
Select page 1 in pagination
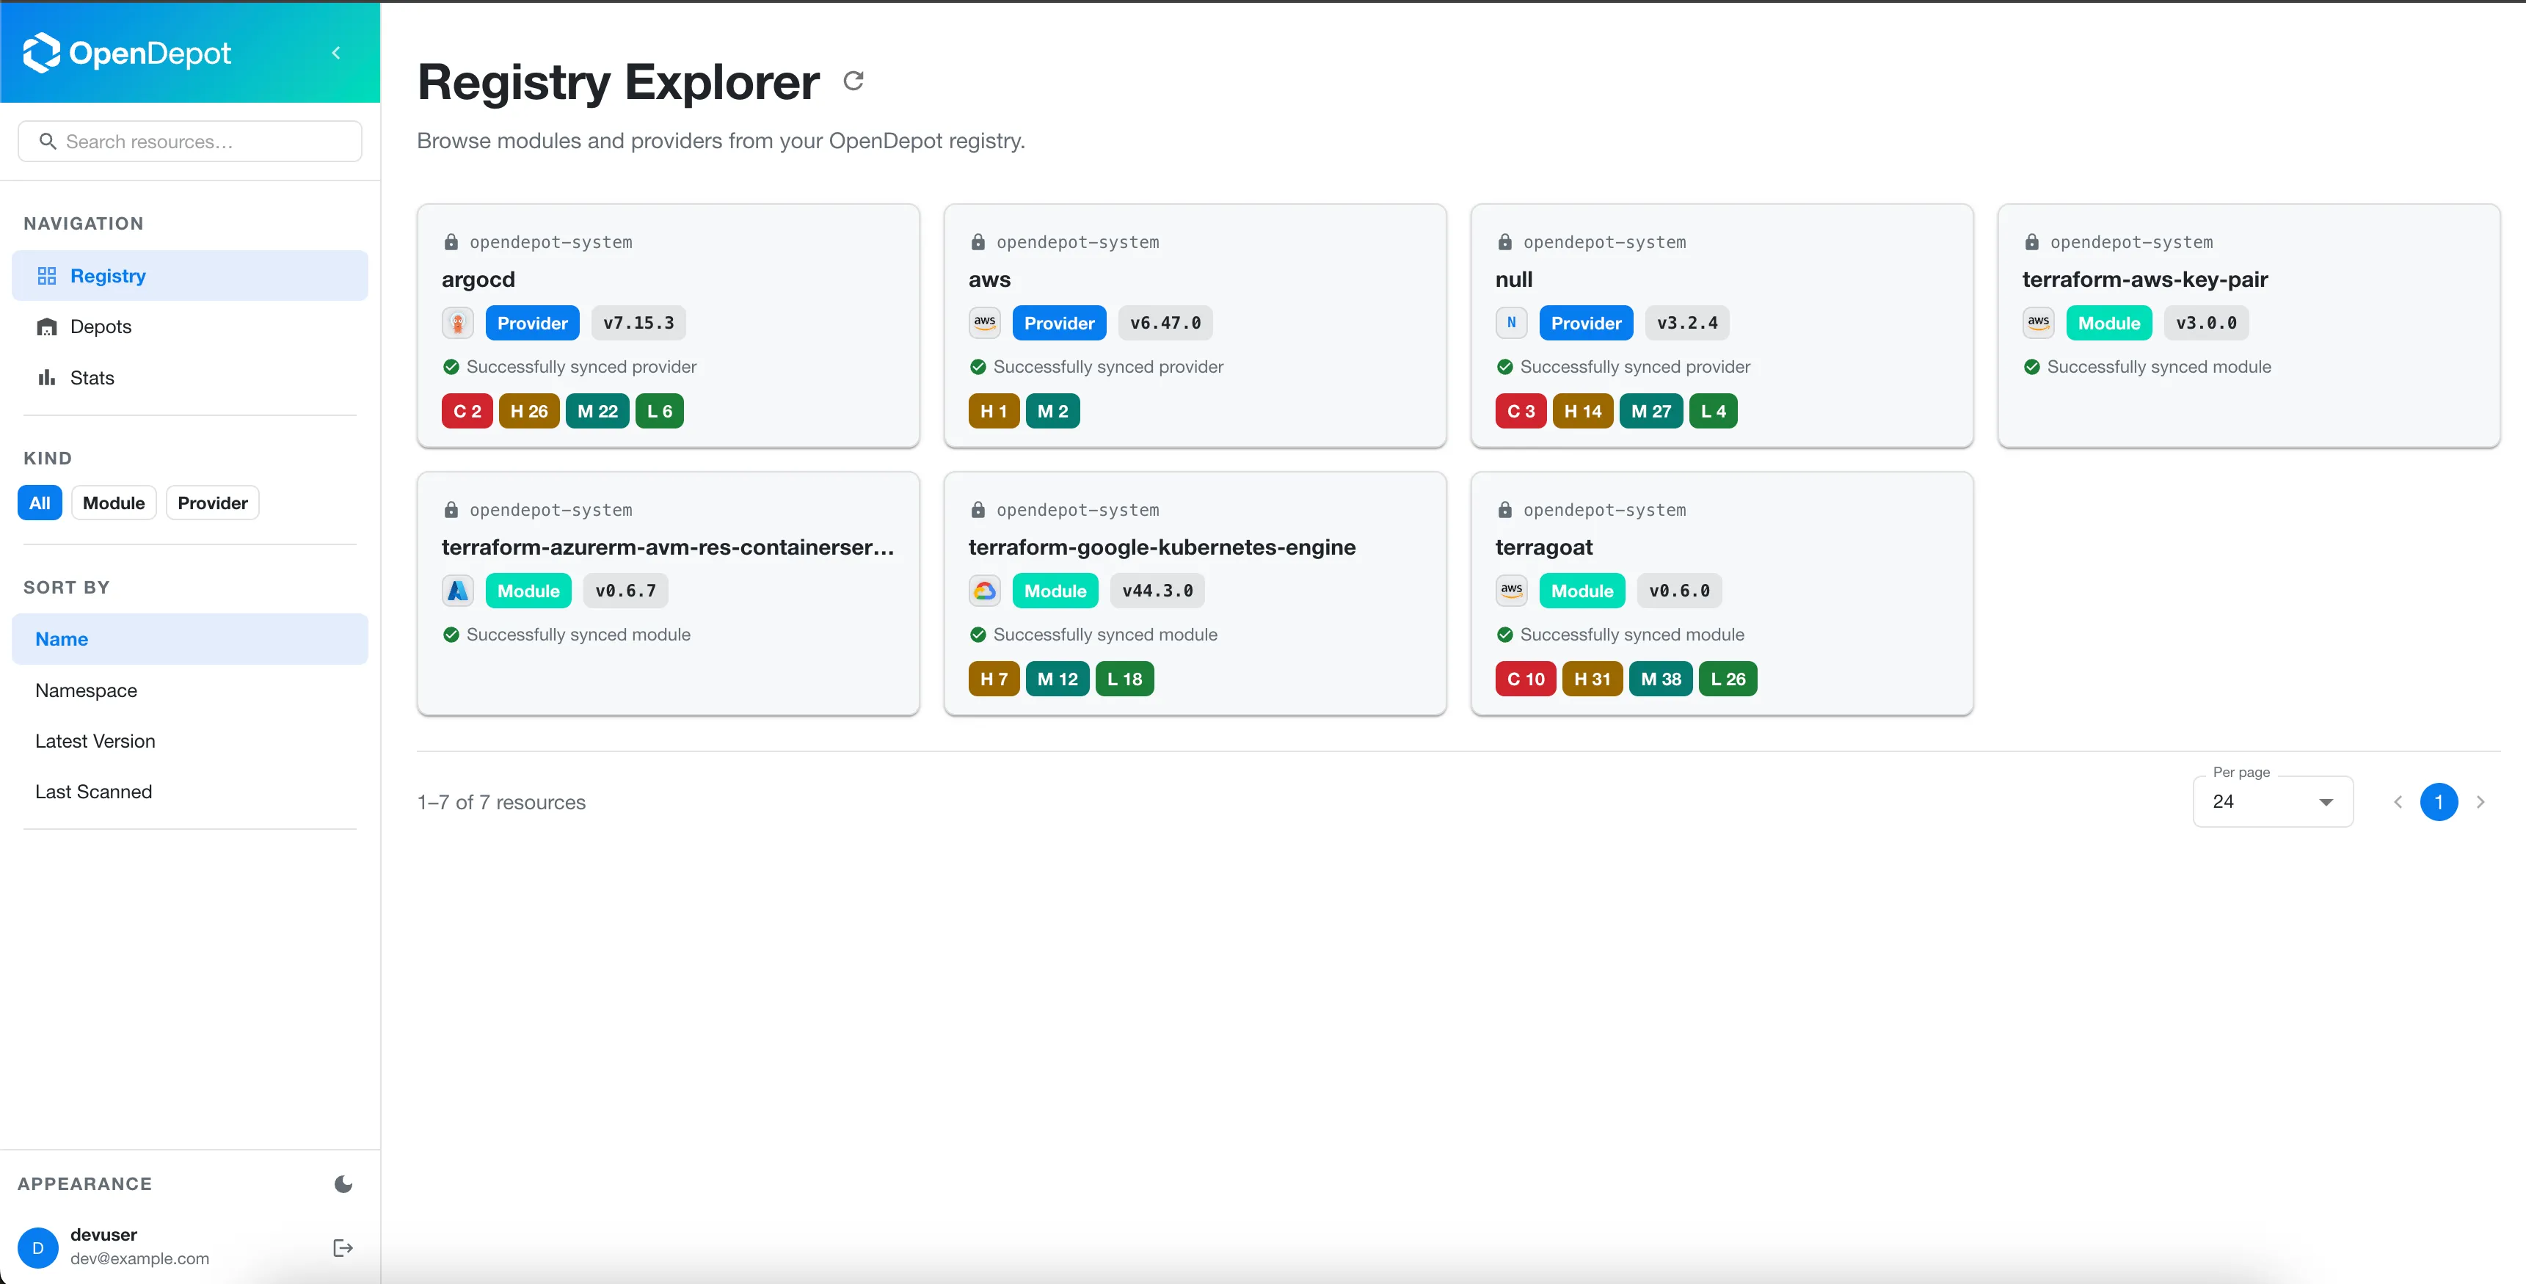(2439, 803)
